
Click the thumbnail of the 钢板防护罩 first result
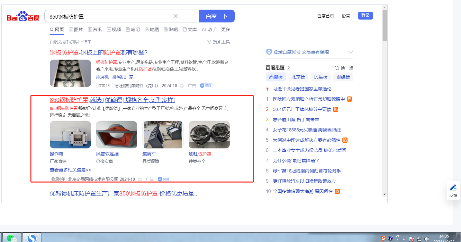pyautogui.click(x=70, y=73)
